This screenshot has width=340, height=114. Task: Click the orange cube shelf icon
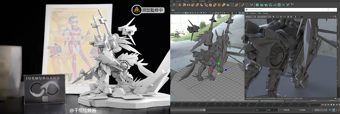click(x=211, y=5)
